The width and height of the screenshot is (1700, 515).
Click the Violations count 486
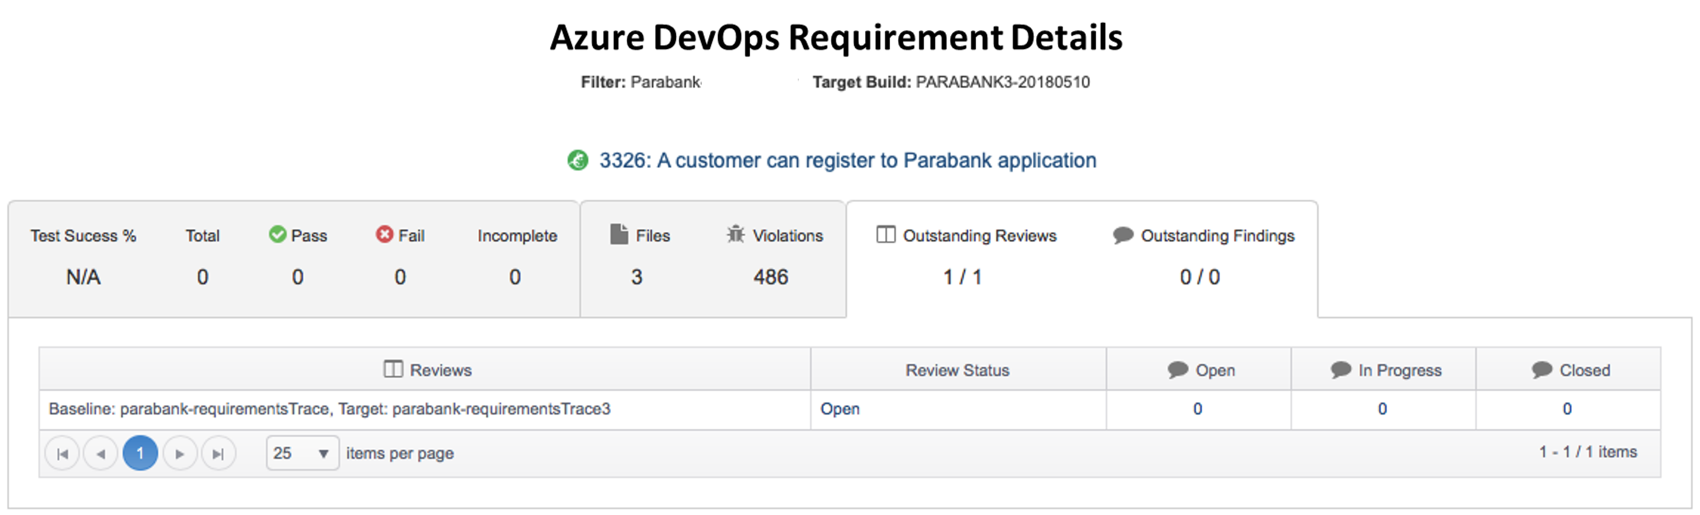pyautogui.click(x=770, y=277)
